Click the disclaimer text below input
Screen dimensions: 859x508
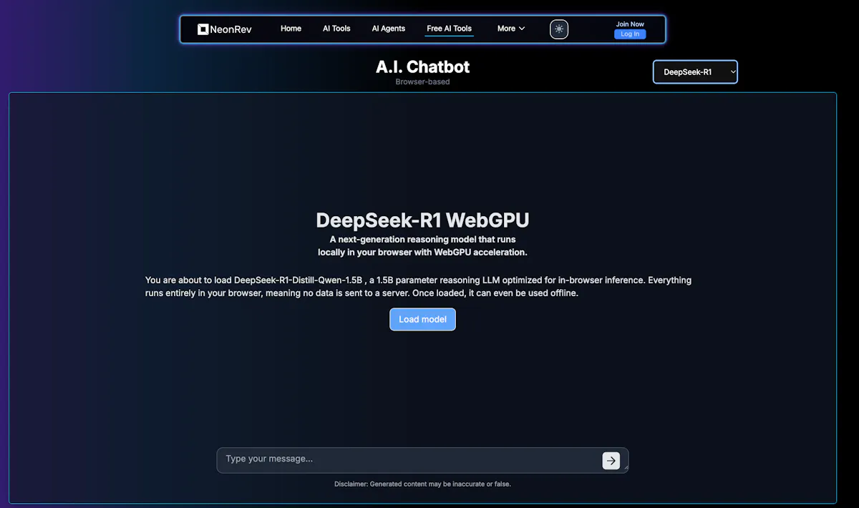[x=422, y=484]
